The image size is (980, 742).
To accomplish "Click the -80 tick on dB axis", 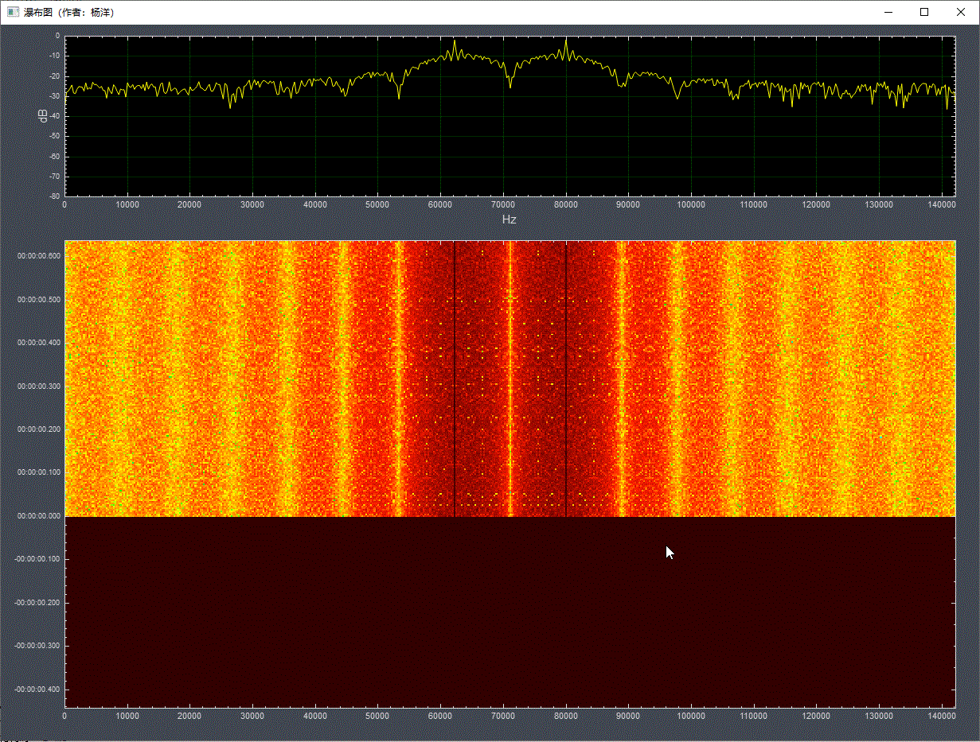I will tap(53, 196).
